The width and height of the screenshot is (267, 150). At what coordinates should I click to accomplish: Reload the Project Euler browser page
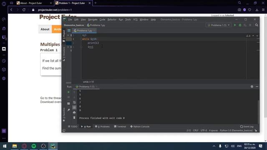[x=24, y=10]
